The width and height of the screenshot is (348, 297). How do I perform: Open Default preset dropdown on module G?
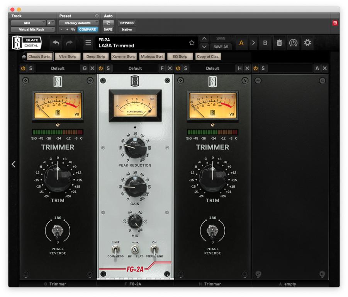[58, 68]
